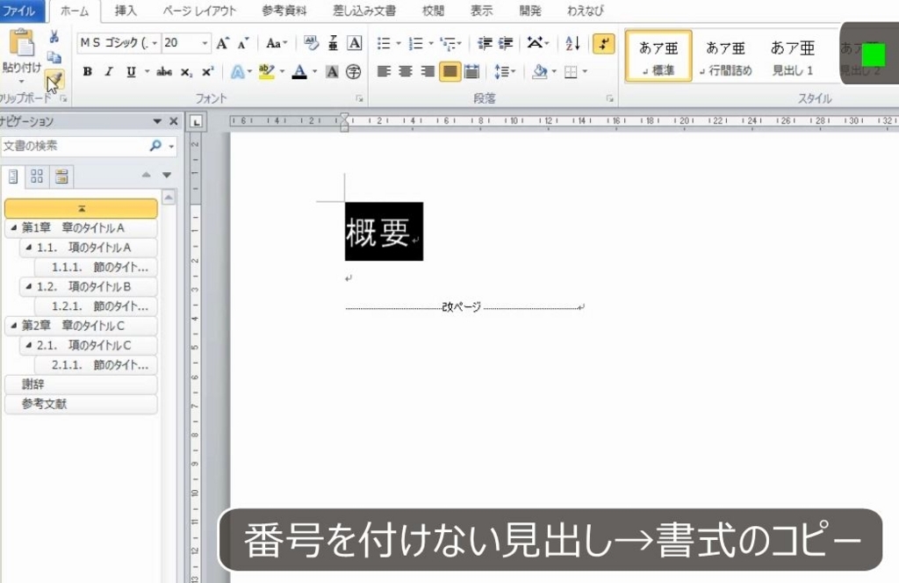This screenshot has height=583, width=899.
Task: Click the Clear Formatting eraser icon
Action: coord(312,43)
